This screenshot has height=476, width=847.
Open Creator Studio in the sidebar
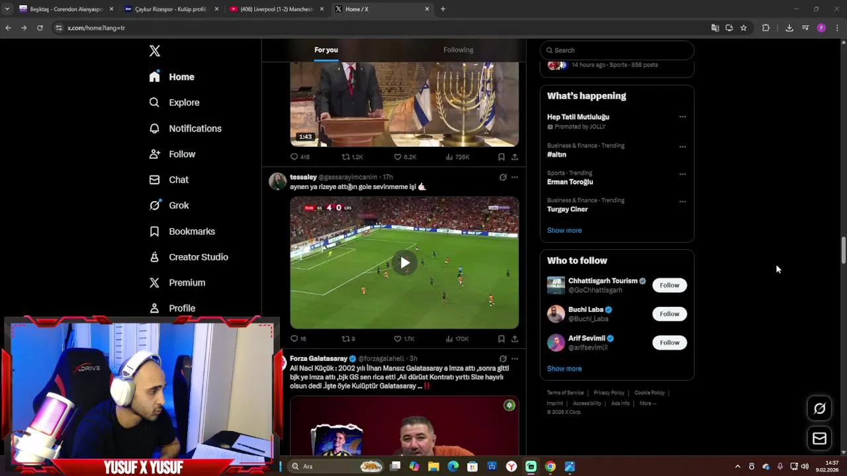pyautogui.click(x=189, y=257)
